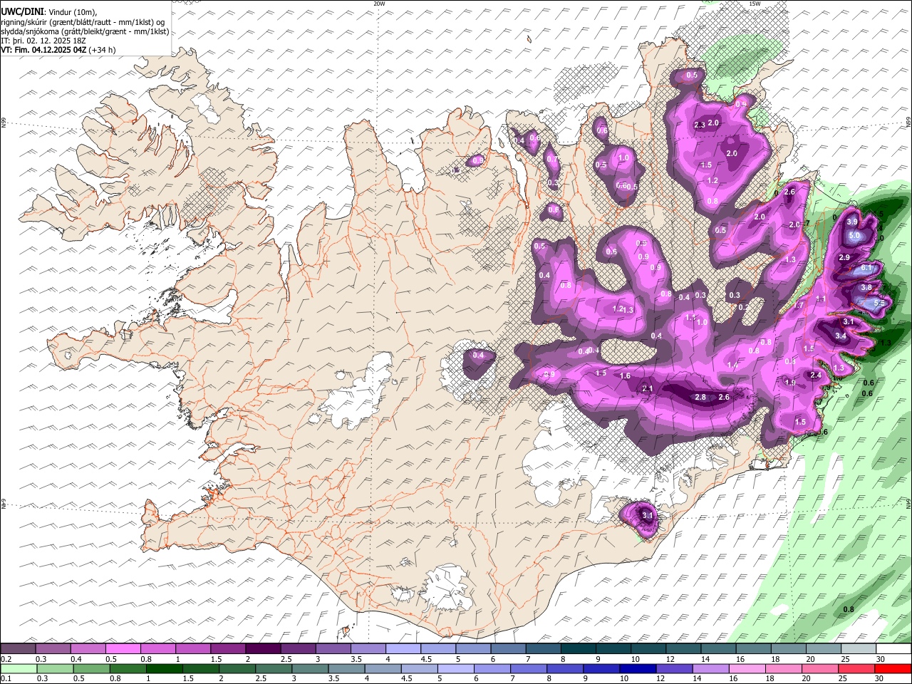Pick bottom-row pale green swatch between 0.1 and 0.3
The height and width of the screenshot is (684, 912).
click(x=18, y=668)
